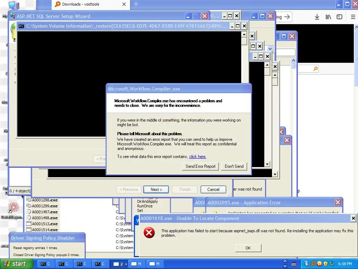Click scroll down arrow beside error dialog
Viewport: 358px width, 269px height.
[x=267, y=164]
